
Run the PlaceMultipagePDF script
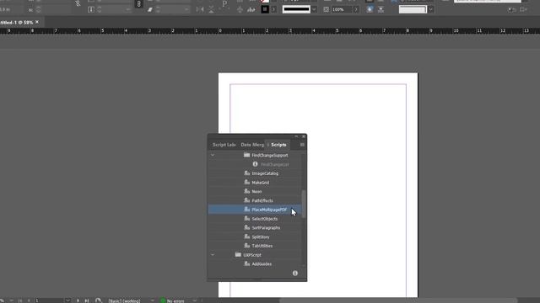click(254, 210)
